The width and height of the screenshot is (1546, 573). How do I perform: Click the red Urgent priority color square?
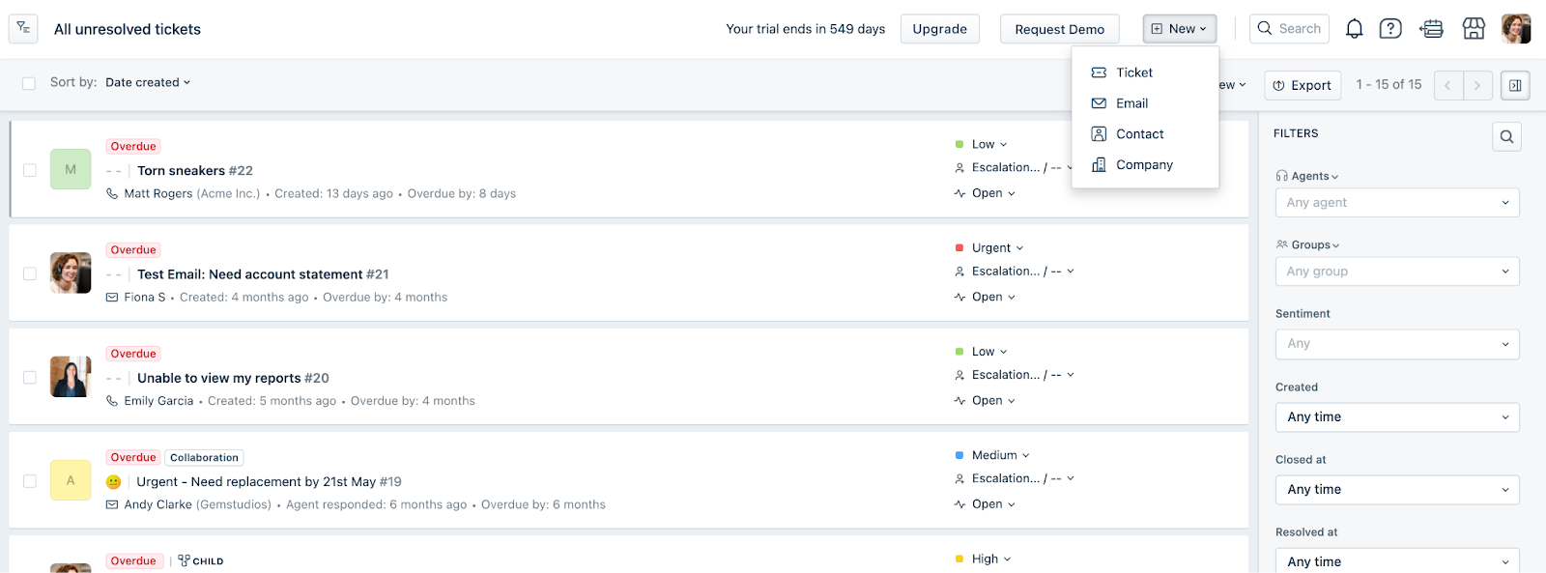pos(959,248)
